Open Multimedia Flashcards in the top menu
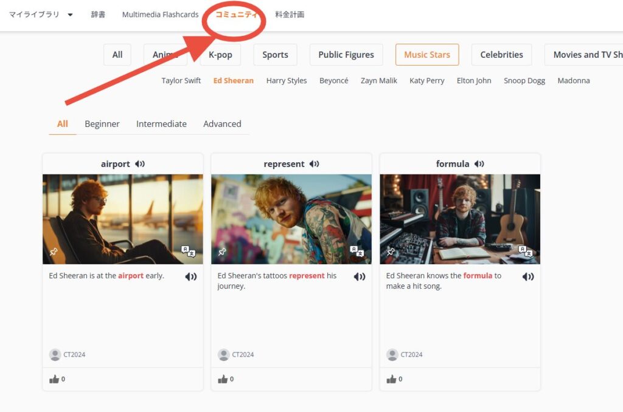The image size is (623, 412). click(160, 15)
